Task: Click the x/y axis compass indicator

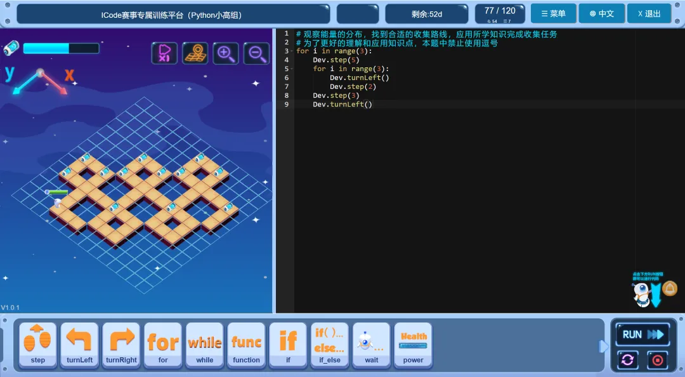Action: [40, 81]
